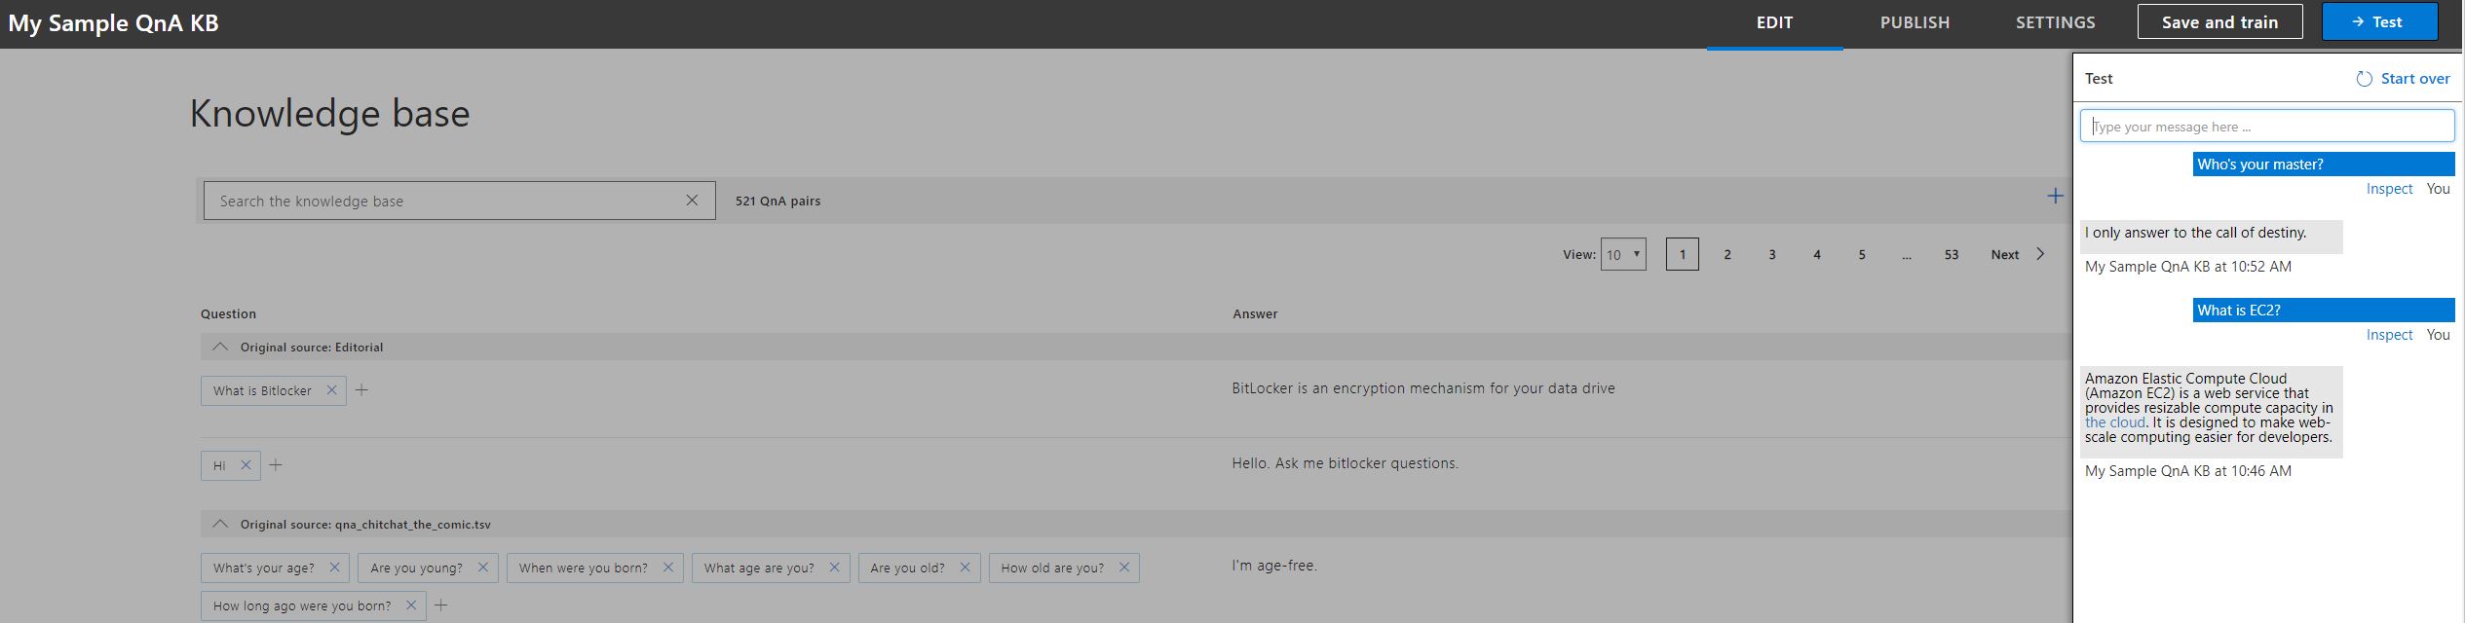Jump to page 53
Screen dimensions: 2465x623
[x=1952, y=254]
